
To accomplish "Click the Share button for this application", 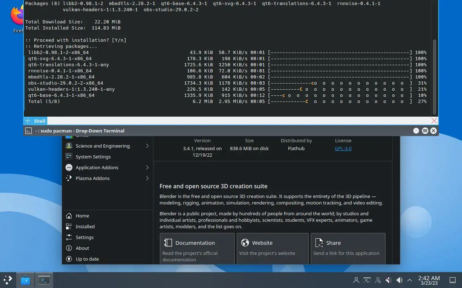I will coord(348,248).
